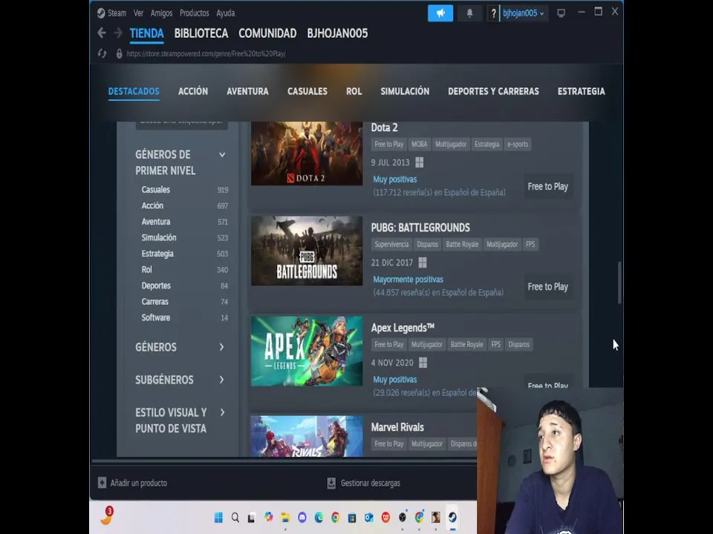Open OBS Studio from the taskbar
This screenshot has height=534, width=713.
(403, 517)
